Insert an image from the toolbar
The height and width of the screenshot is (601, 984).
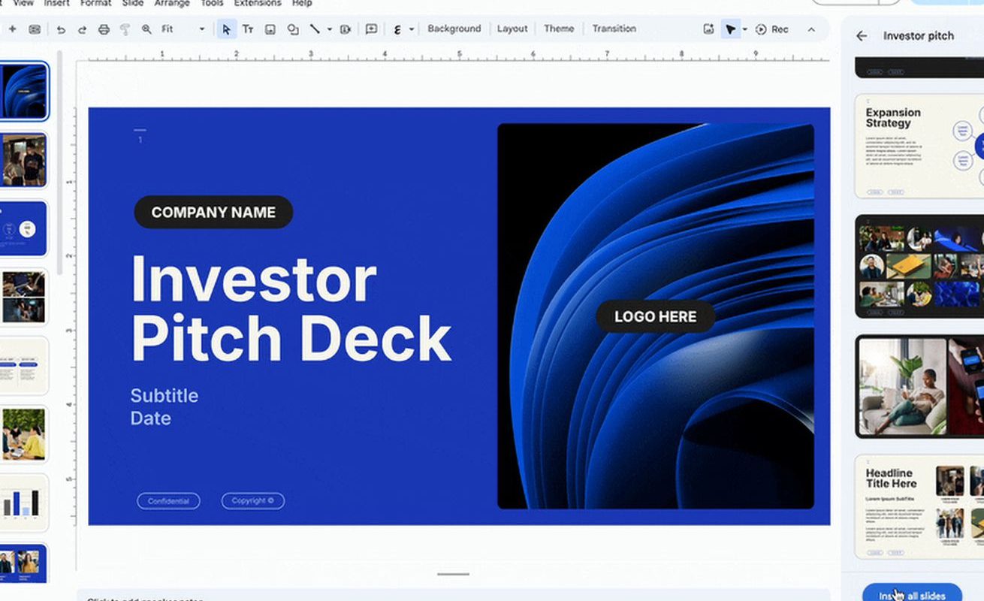(x=270, y=29)
